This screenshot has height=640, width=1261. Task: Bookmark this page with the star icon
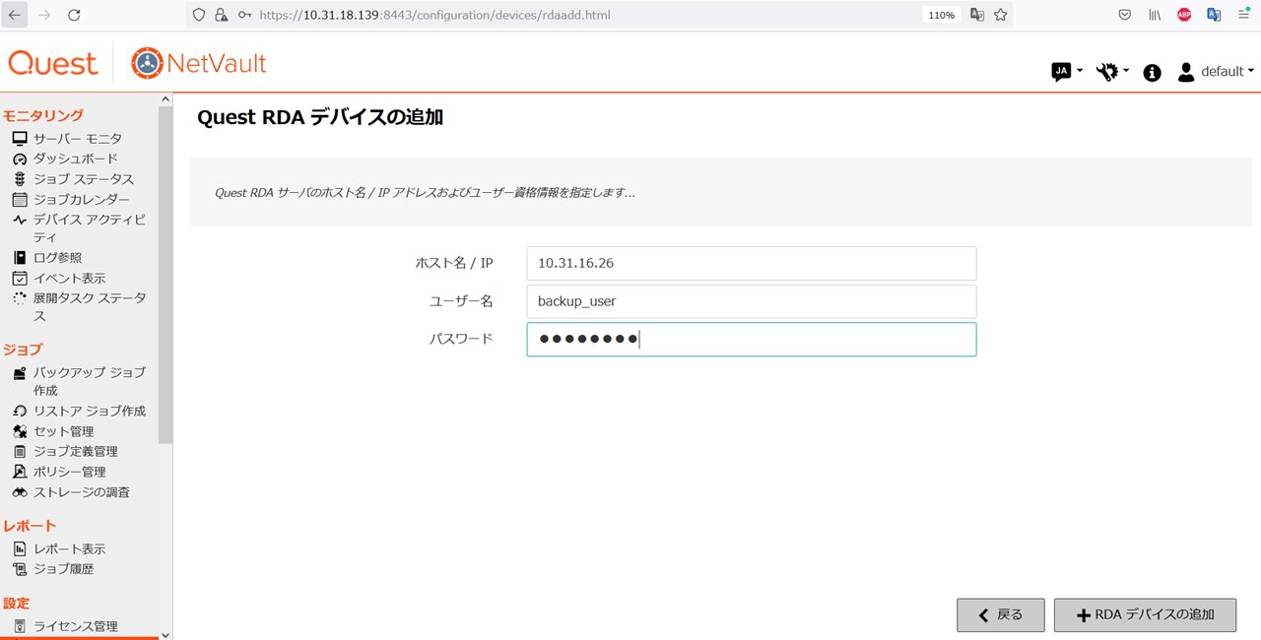[1001, 15]
